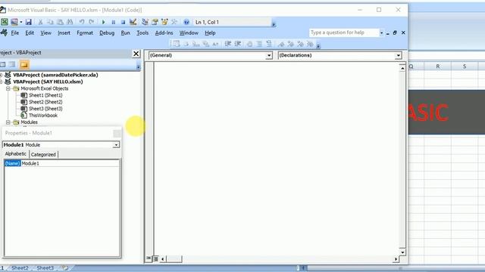
Task: Select VBAProject (SAY HELLO.xlsm) in tree
Action: 48,82
